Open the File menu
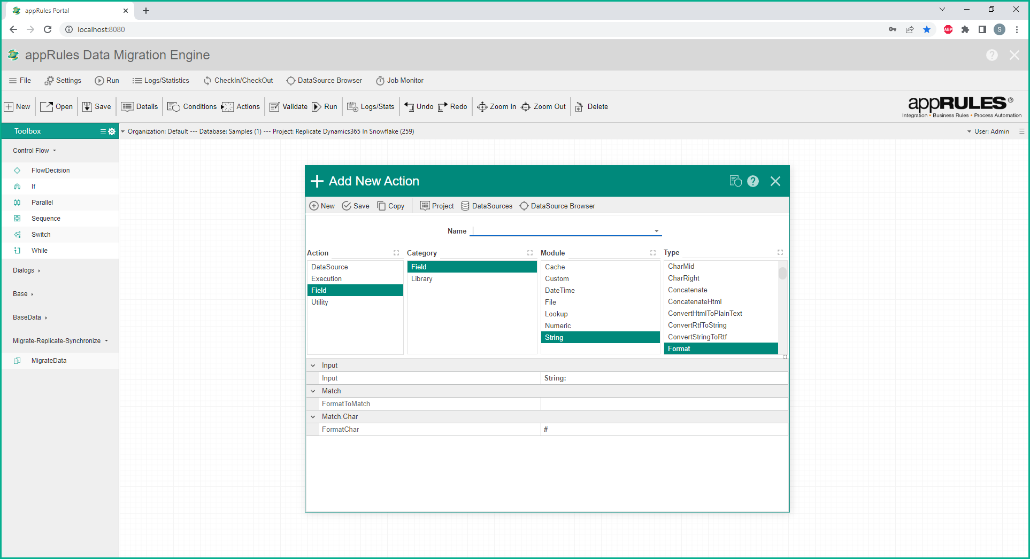The image size is (1030, 559). point(20,81)
